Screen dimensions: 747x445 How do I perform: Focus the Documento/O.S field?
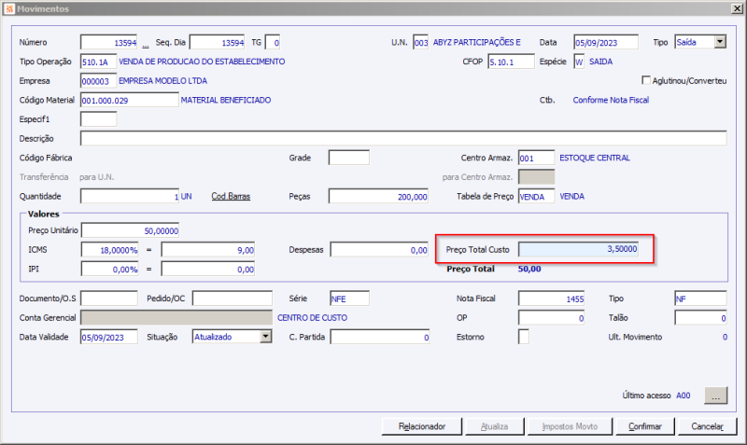point(109,299)
